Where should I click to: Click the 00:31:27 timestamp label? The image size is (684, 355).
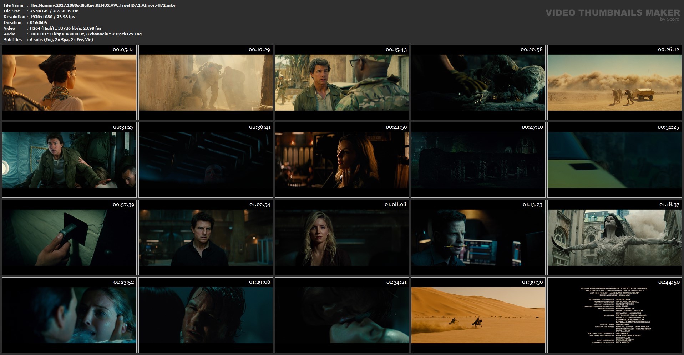(x=123, y=127)
